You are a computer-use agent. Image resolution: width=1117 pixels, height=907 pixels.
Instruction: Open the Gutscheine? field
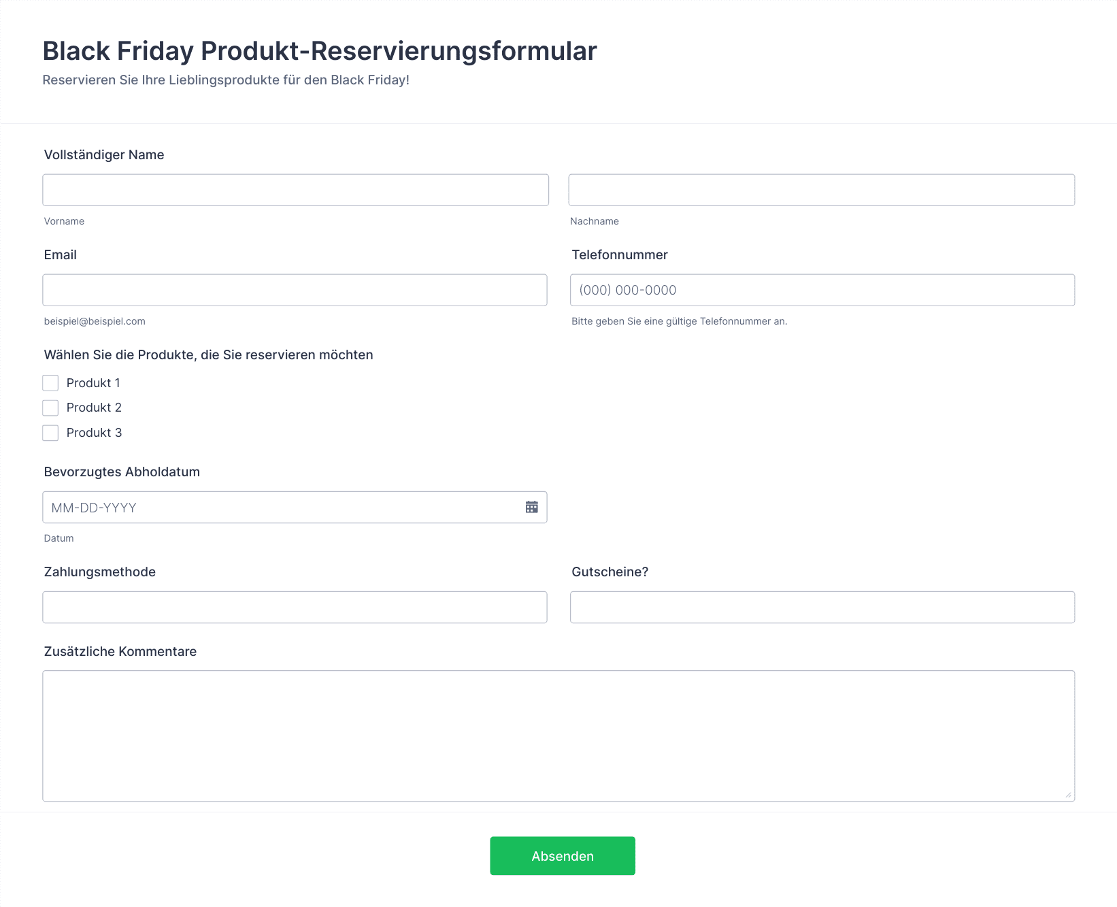pos(822,607)
